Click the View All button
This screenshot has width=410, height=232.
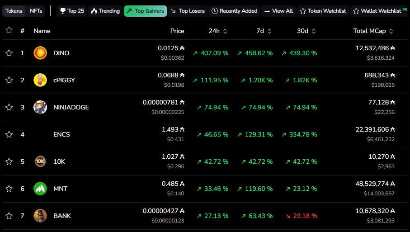pos(278,11)
